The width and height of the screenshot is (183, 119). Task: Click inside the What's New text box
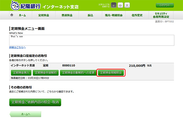92,40
